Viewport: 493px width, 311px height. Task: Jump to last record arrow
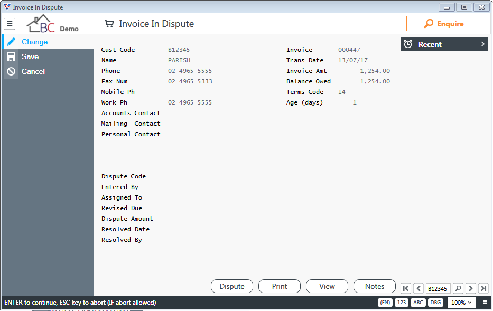click(483, 288)
